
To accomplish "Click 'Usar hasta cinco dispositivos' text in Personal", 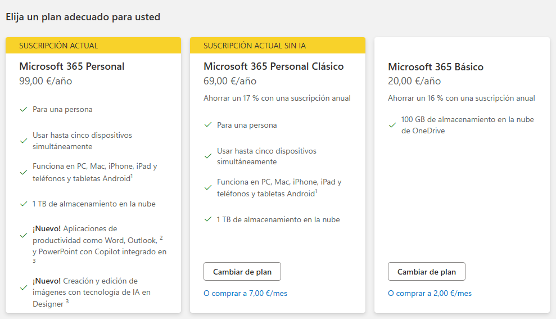I will pyautogui.click(x=82, y=141).
